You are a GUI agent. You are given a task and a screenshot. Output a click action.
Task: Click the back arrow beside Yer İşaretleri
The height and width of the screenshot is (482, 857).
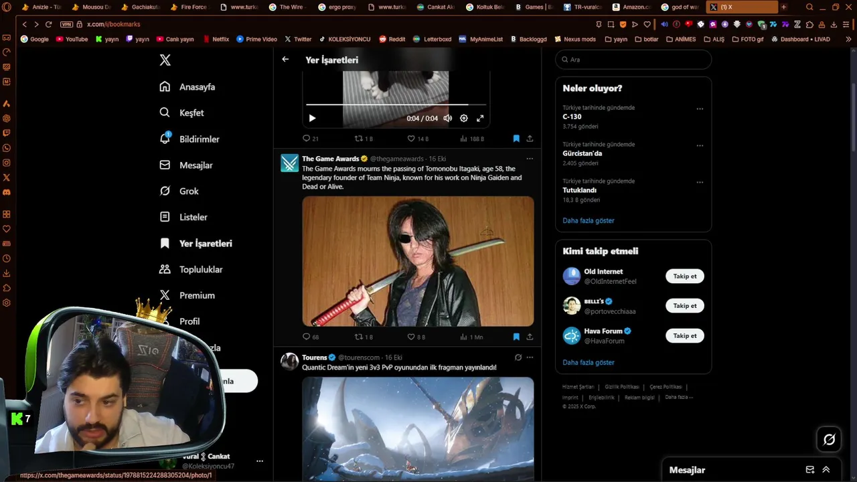pos(285,59)
